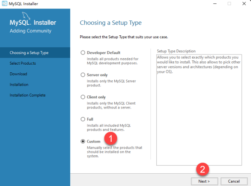Click the 'Setup Type Description' label

coord(176,51)
